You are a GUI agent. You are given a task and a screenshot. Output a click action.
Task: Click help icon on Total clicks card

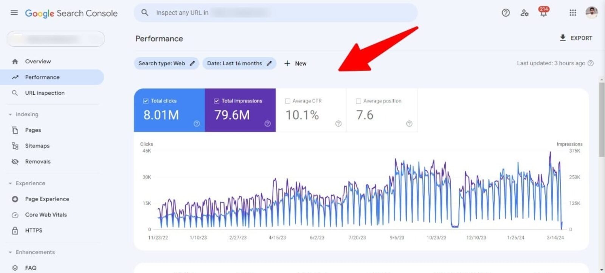point(197,123)
